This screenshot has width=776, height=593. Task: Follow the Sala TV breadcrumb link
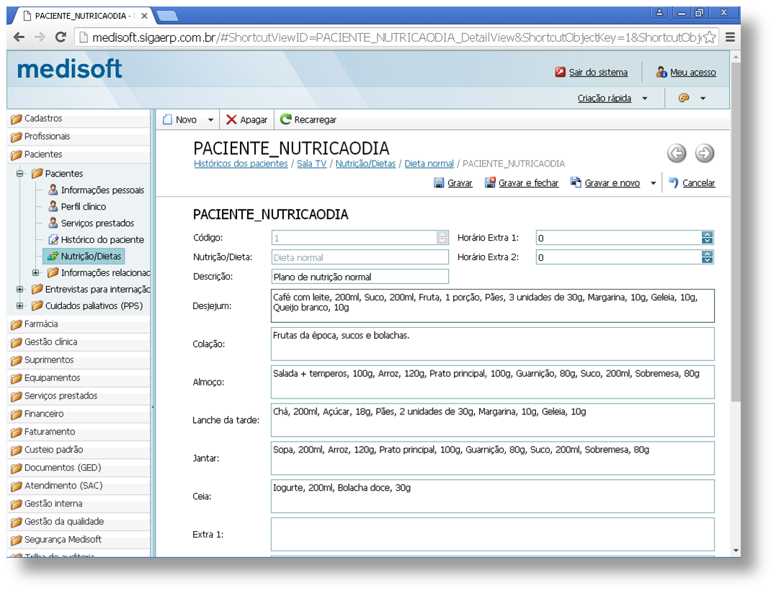(x=312, y=164)
